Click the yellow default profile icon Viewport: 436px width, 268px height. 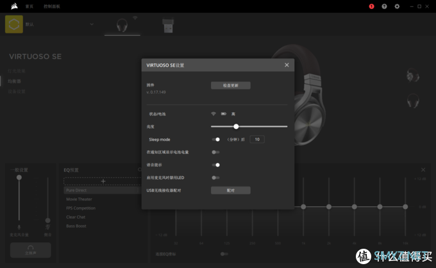14,24
